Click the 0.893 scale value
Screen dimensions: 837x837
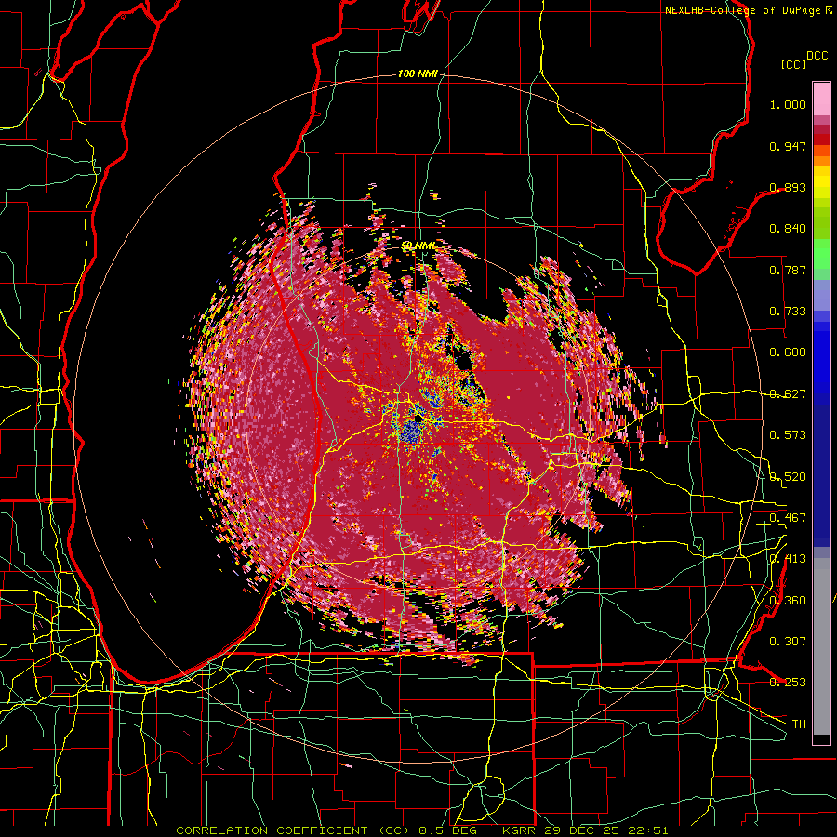point(788,187)
